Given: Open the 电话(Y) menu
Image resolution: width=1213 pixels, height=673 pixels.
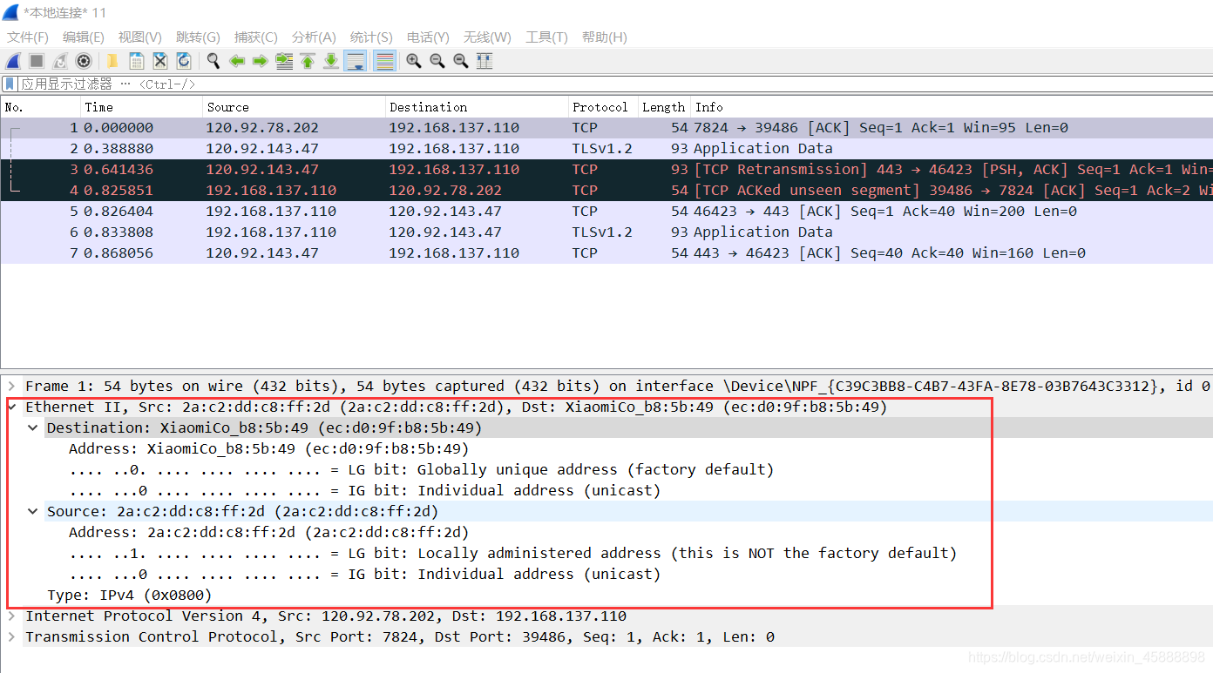Looking at the screenshot, I should point(428,37).
